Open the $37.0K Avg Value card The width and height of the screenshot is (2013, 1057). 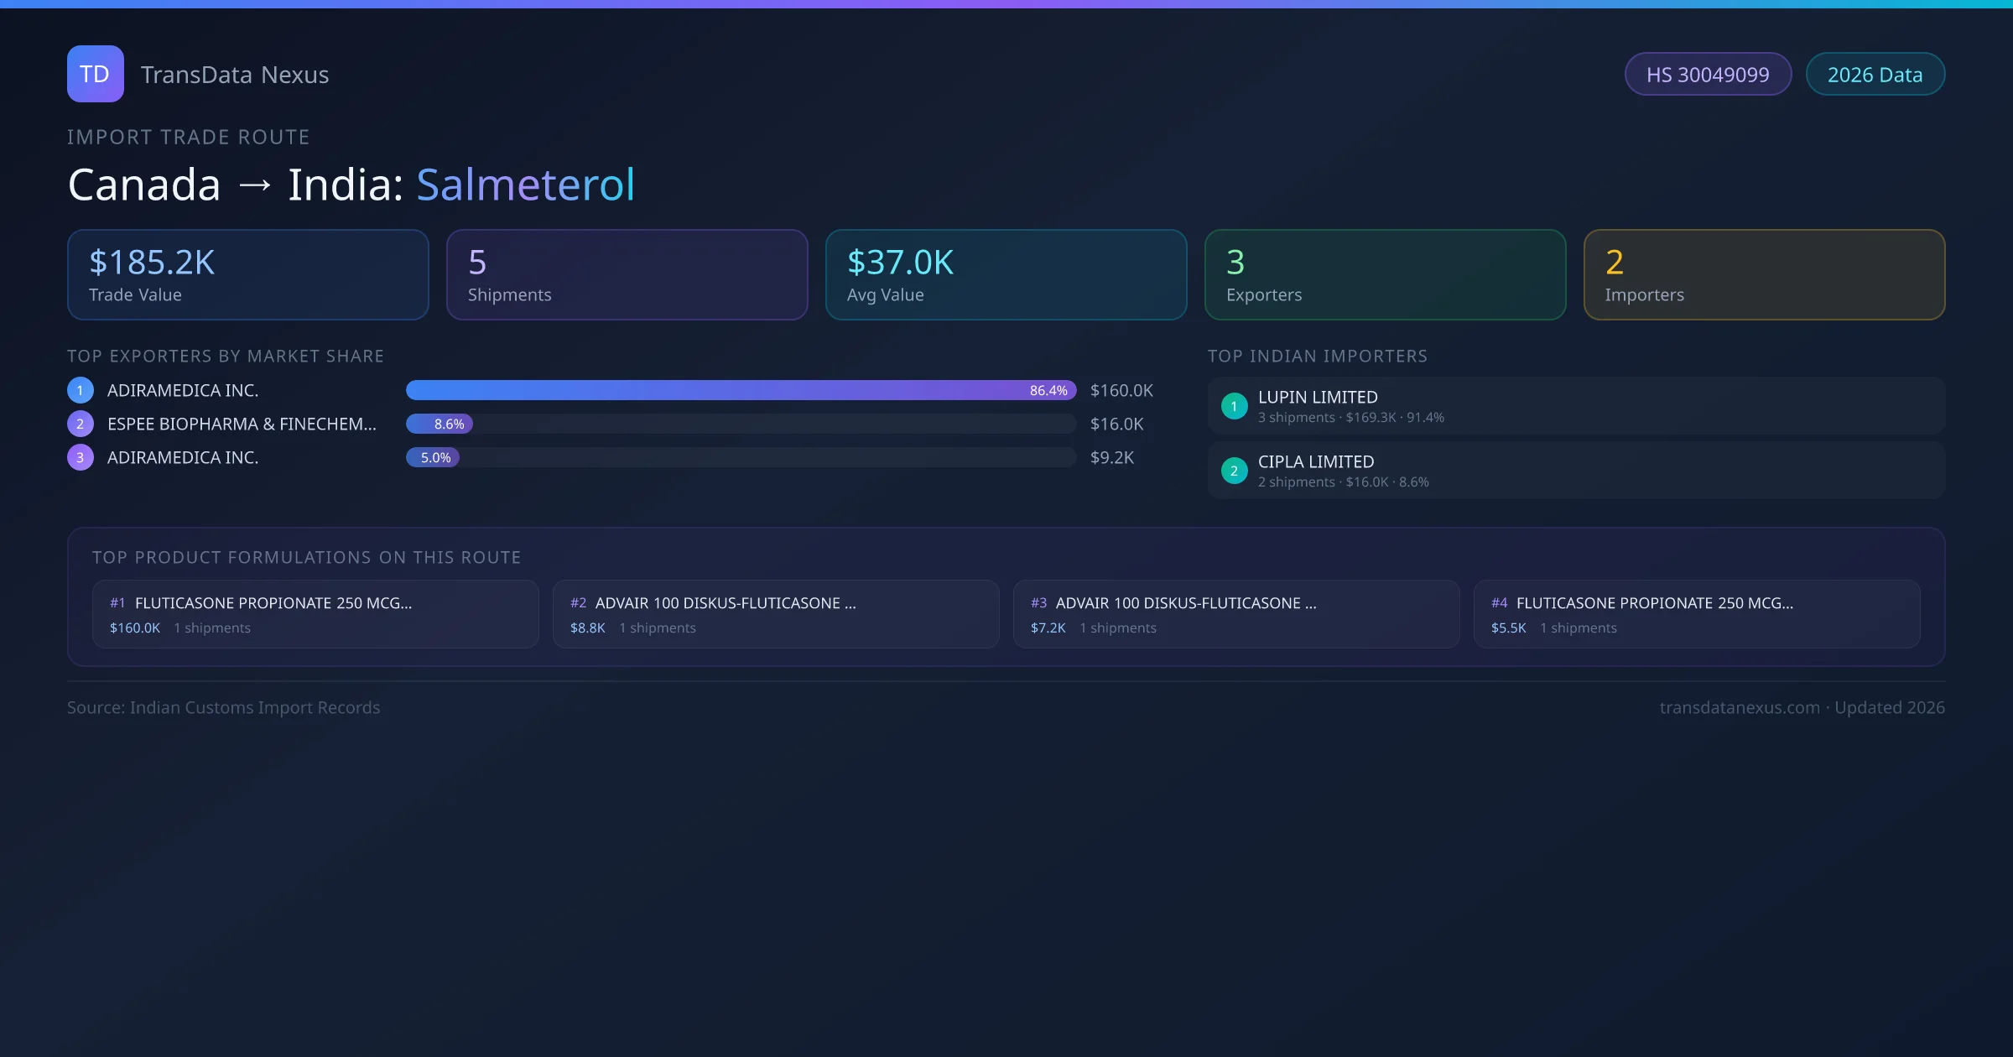tap(1006, 275)
